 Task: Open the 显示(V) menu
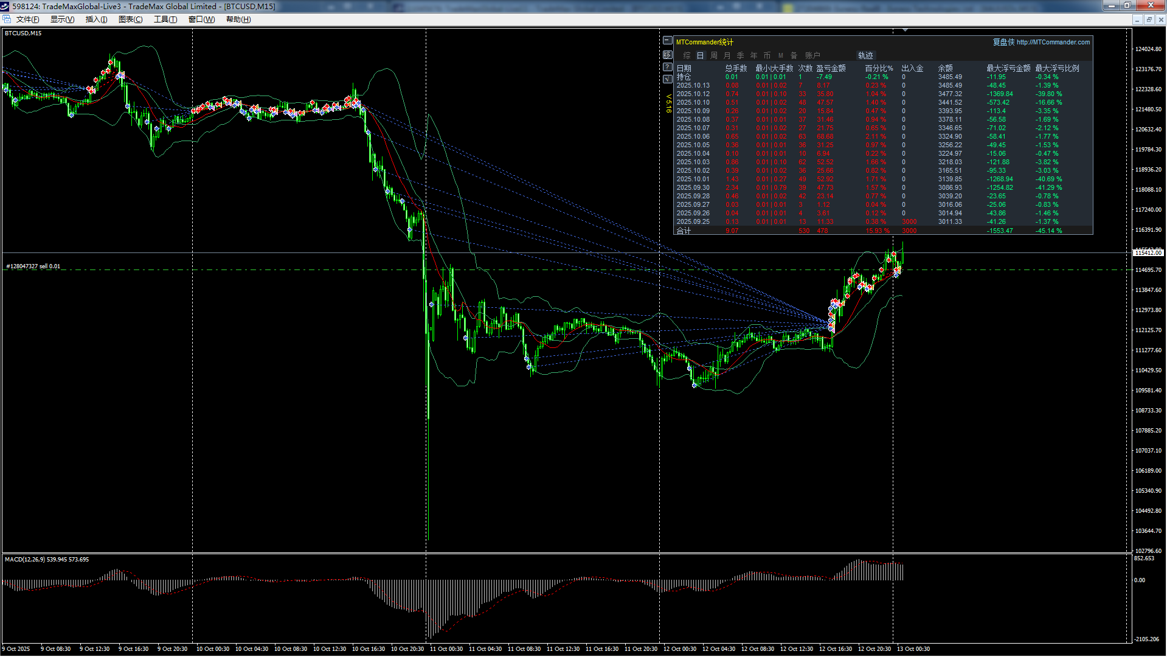[x=62, y=19]
